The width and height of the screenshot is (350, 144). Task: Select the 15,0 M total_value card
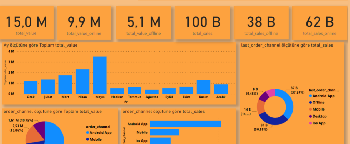(x=26, y=23)
